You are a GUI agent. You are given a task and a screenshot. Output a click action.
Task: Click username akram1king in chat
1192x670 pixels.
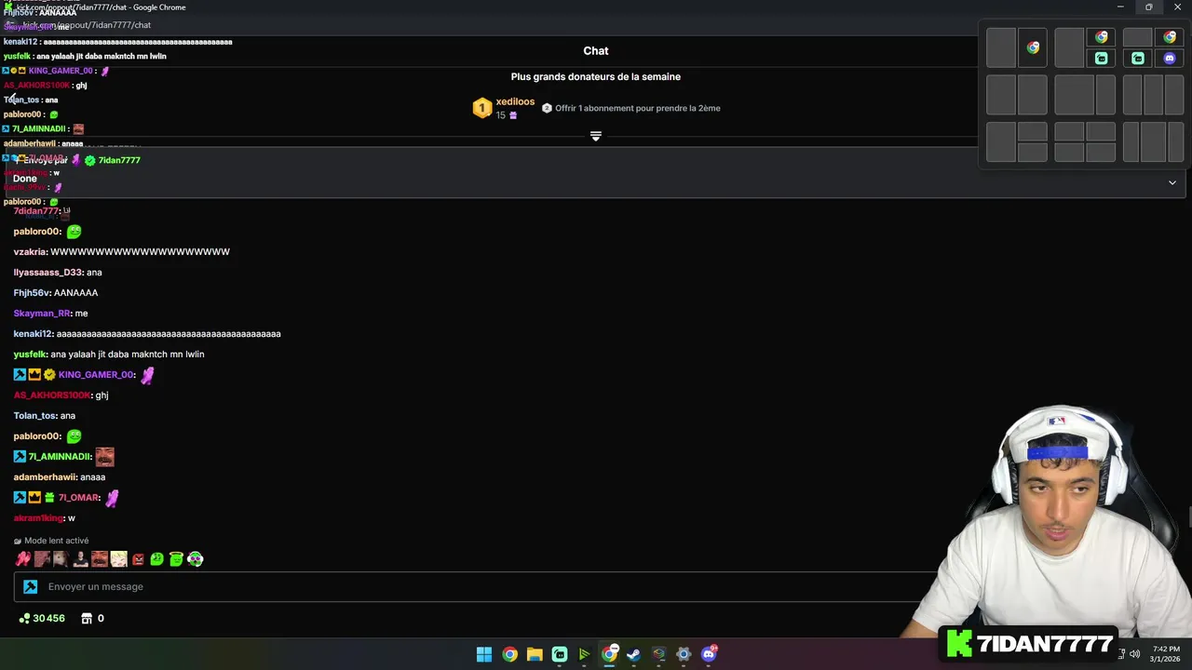(x=38, y=518)
